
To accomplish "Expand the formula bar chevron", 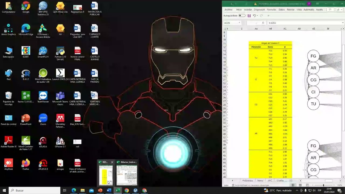I will 343,23.
